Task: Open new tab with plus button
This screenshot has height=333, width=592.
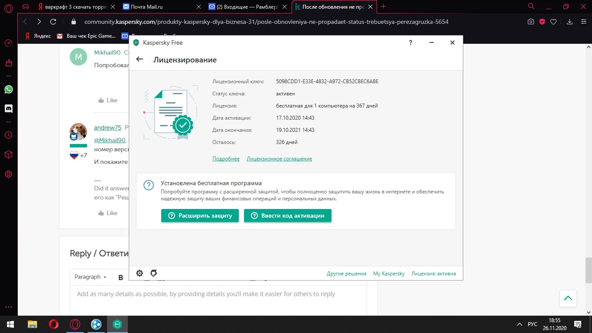Action: coord(383,7)
